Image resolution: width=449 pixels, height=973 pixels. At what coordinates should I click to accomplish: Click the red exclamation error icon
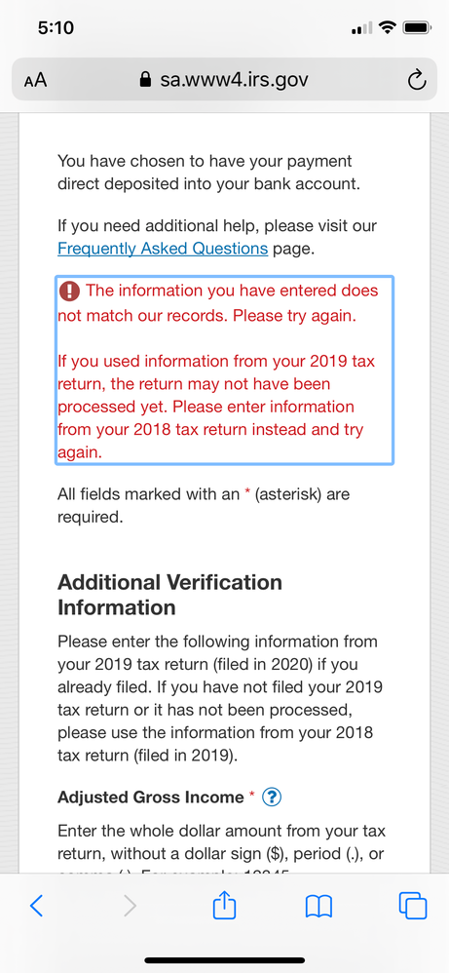point(69,290)
